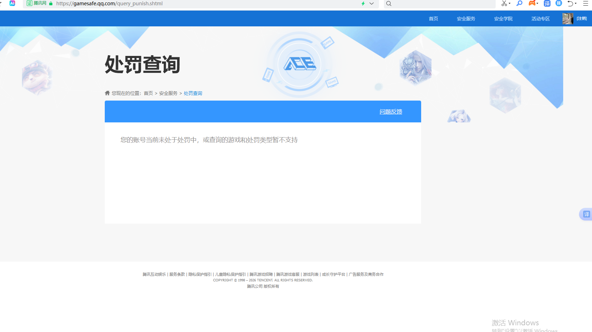Click the 问题反馈 feedback link
This screenshot has height=332, width=592.
[391, 111]
